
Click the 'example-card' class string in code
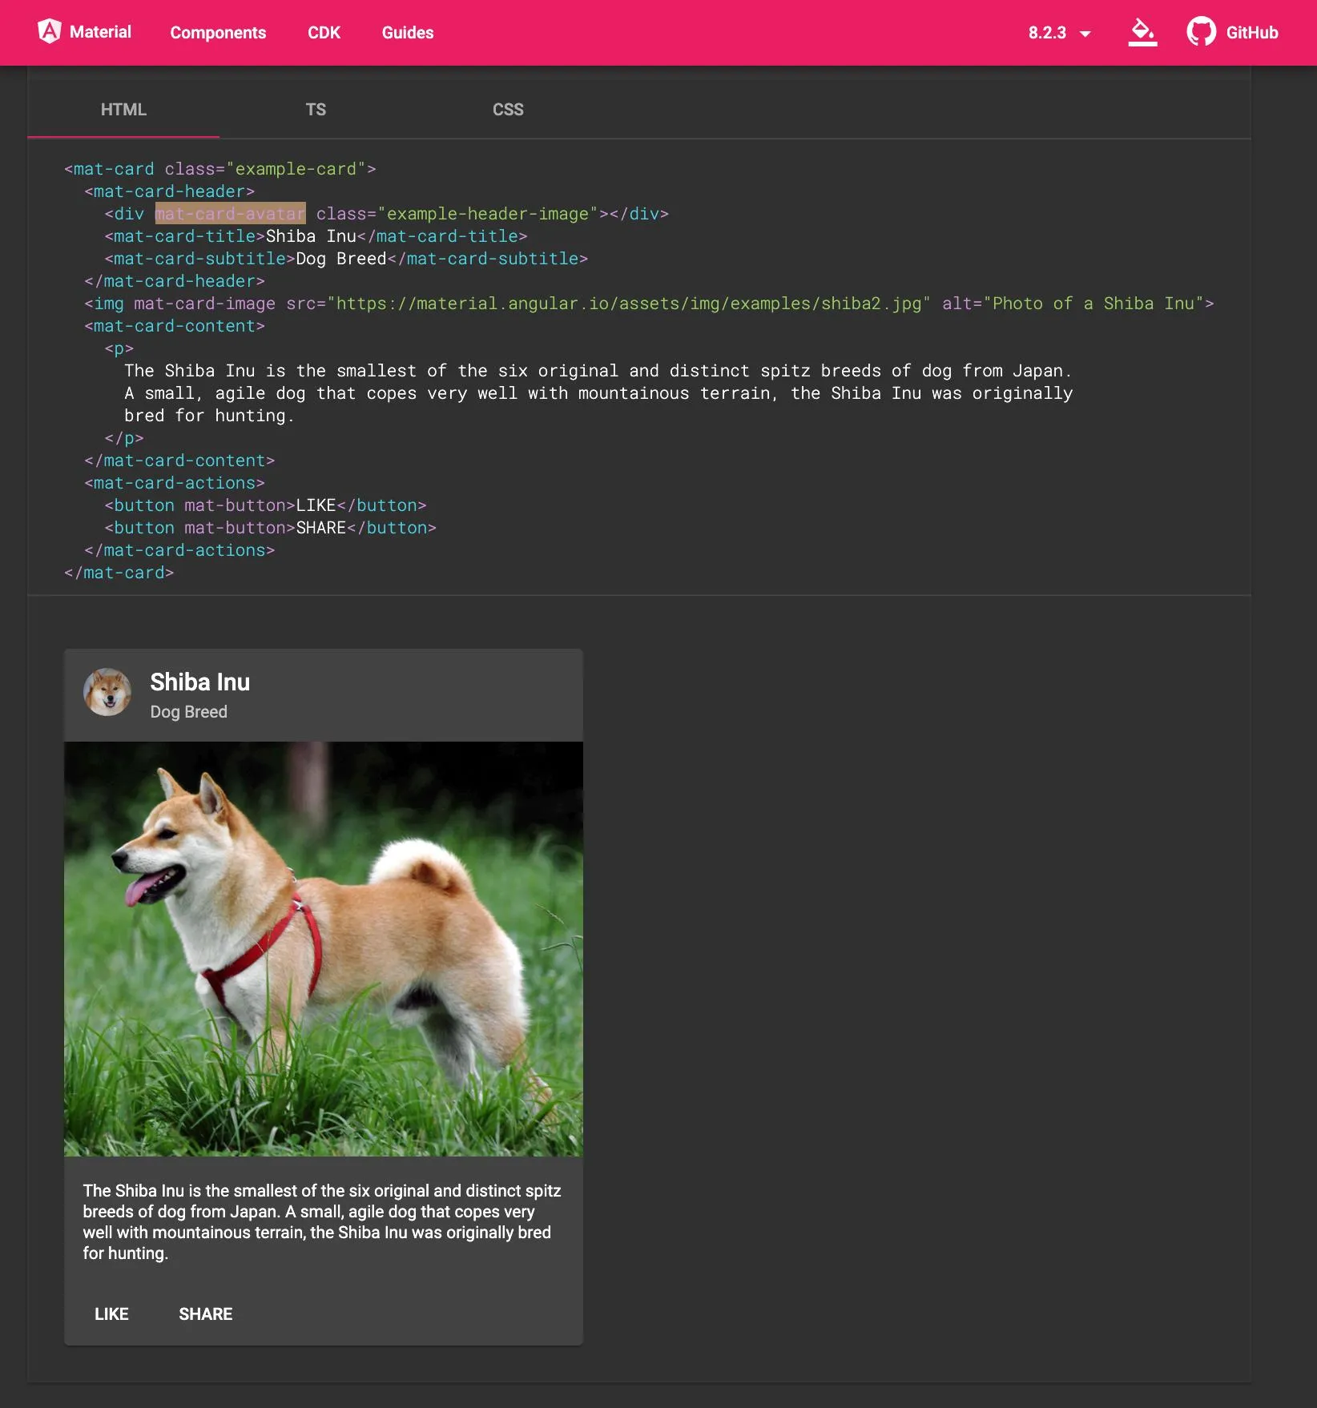296,169
